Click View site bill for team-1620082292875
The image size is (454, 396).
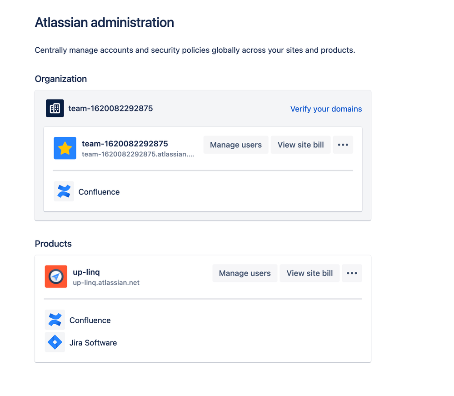point(300,145)
